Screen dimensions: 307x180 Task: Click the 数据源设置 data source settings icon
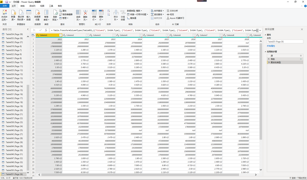[x=37, y=12]
